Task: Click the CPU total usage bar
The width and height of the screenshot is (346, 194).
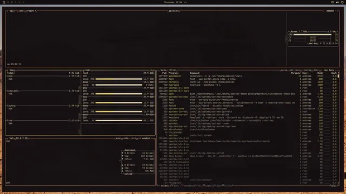Action: pyautogui.click(x=312, y=34)
